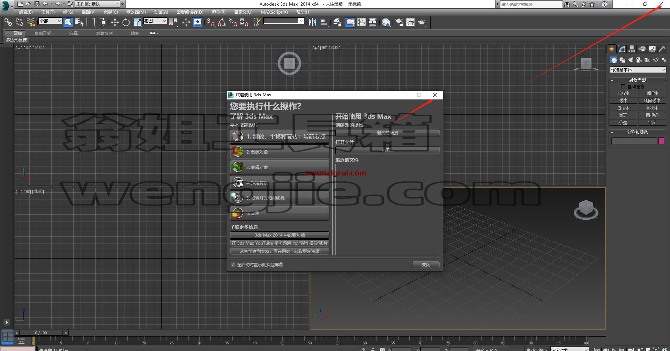Select the Cameras category icon
This screenshot has height=351, width=670.
pyautogui.click(x=639, y=60)
